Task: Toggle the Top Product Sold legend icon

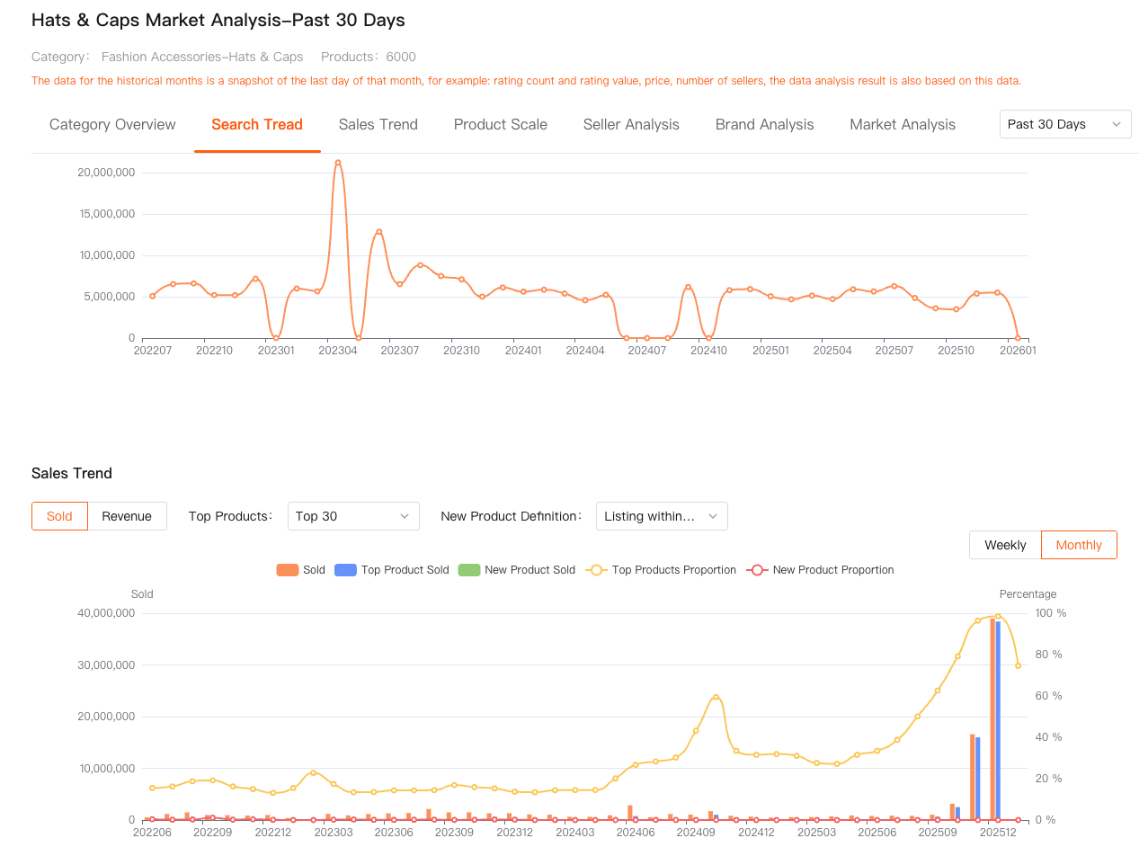Action: click(x=346, y=570)
